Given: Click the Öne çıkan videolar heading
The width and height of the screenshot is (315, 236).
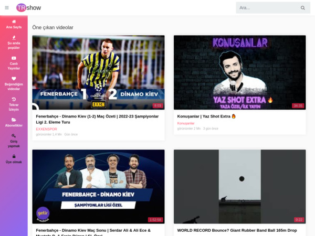Looking at the screenshot, I should pos(53,27).
